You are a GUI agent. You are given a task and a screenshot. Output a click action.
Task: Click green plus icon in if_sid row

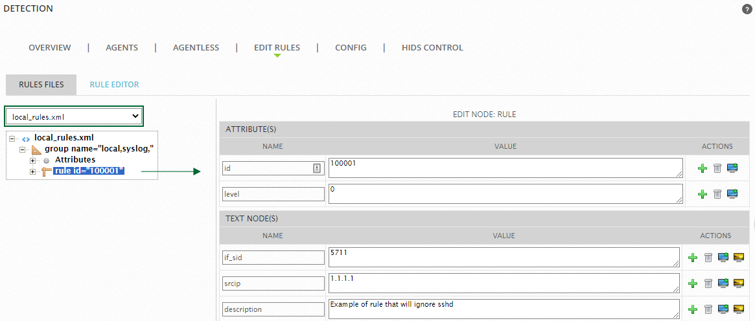(692, 258)
